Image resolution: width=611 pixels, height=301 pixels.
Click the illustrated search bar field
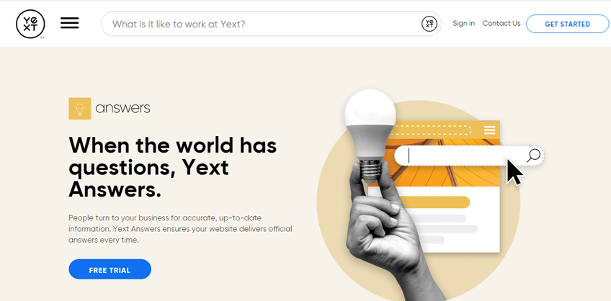460,156
